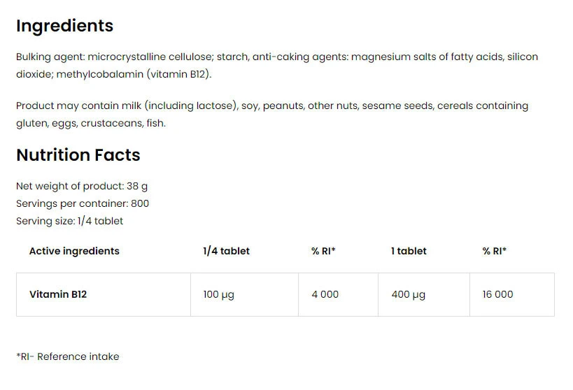Image resolution: width=573 pixels, height=390 pixels.
Task: Click the '1/4 tablet' column header
Action: pos(226,251)
